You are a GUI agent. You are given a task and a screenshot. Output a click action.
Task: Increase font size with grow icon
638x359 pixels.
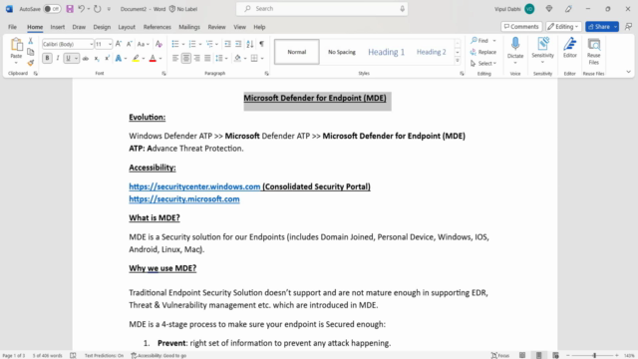point(119,44)
